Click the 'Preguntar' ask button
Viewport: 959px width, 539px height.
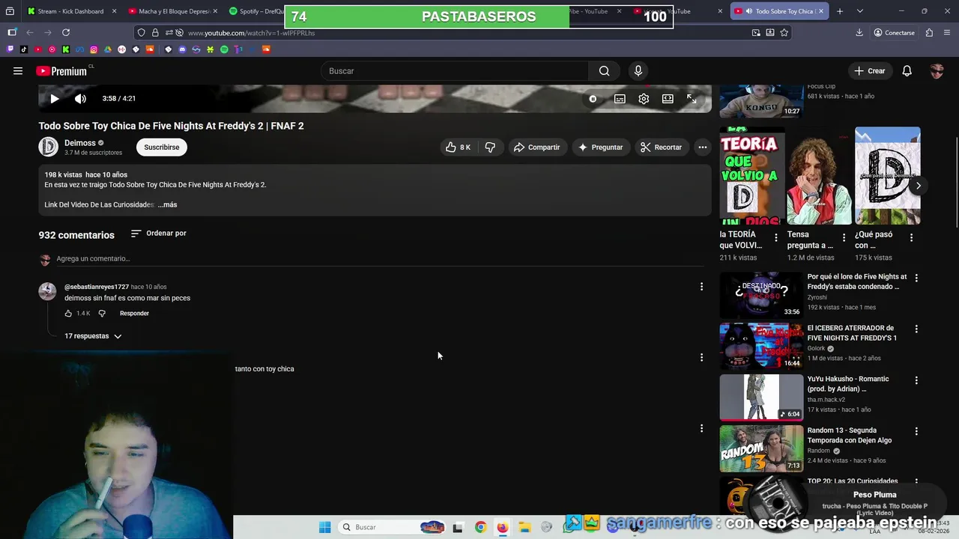click(x=600, y=147)
